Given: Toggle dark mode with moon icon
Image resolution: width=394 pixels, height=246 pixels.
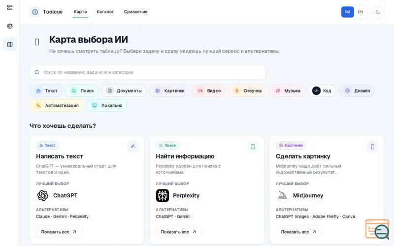Looking at the screenshot, I should 378,12.
